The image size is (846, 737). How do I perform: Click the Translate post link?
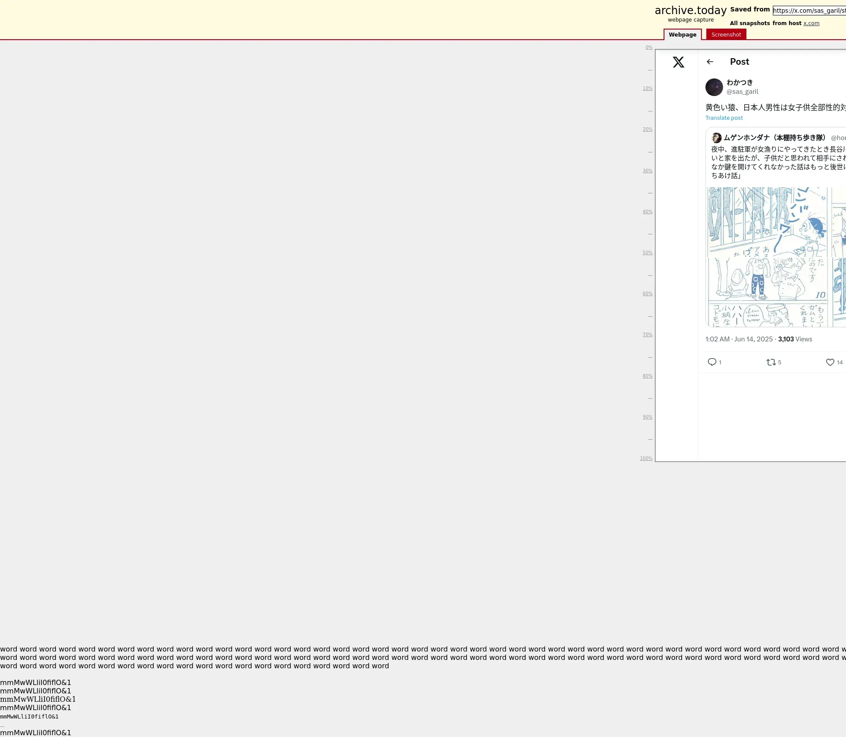pos(724,118)
